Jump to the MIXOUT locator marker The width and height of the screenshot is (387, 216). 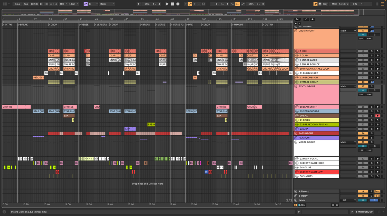(238, 25)
